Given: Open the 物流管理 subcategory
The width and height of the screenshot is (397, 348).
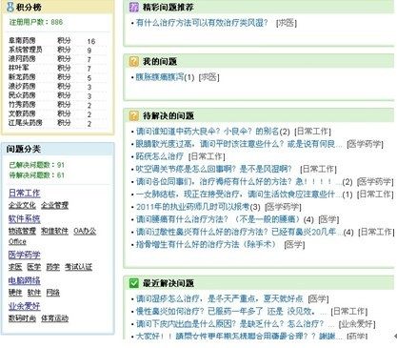Looking at the screenshot, I should tap(22, 231).
